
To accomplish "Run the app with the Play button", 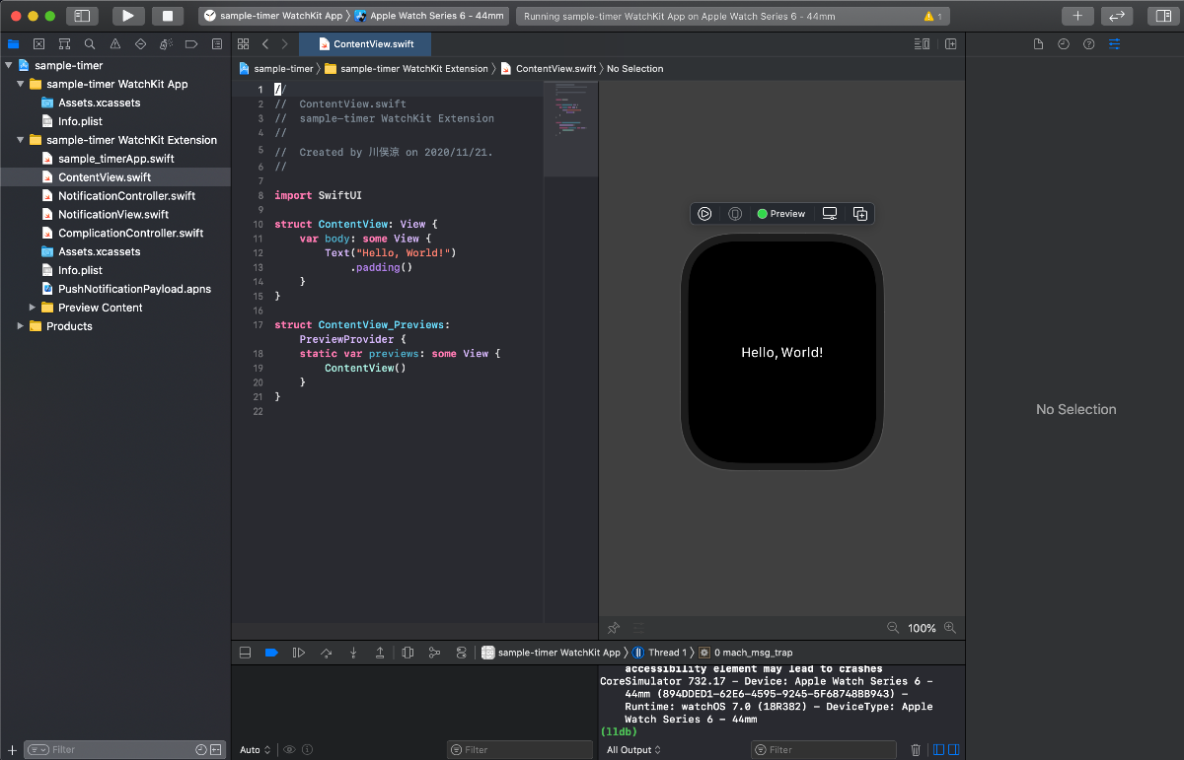I will (x=128, y=16).
